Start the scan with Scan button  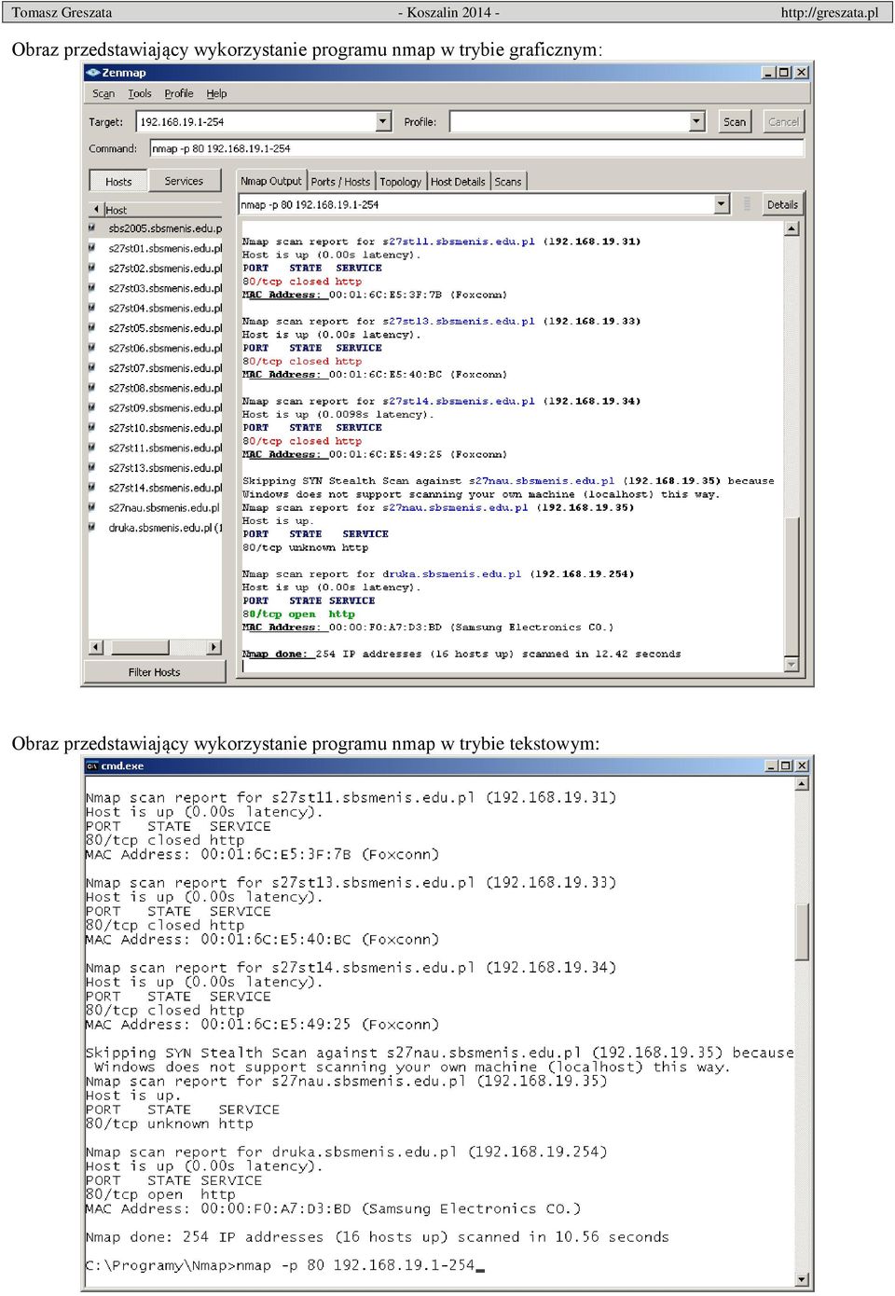coord(735,122)
